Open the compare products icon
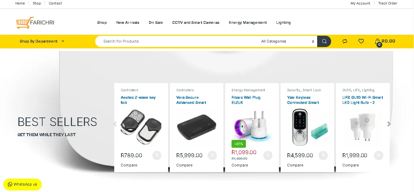The image size is (414, 192). (345, 41)
